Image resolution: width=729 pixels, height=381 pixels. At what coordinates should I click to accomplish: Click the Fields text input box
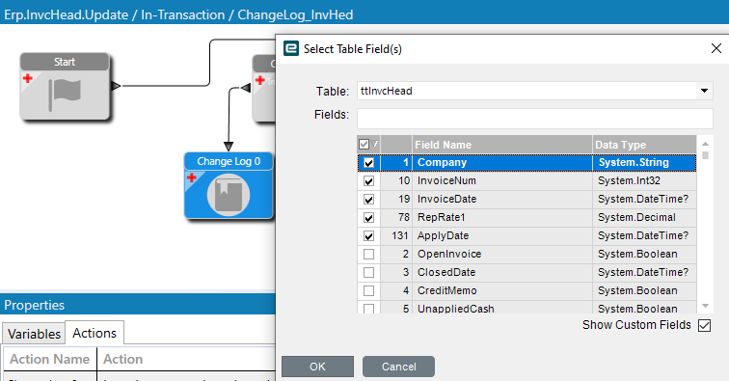(x=534, y=119)
